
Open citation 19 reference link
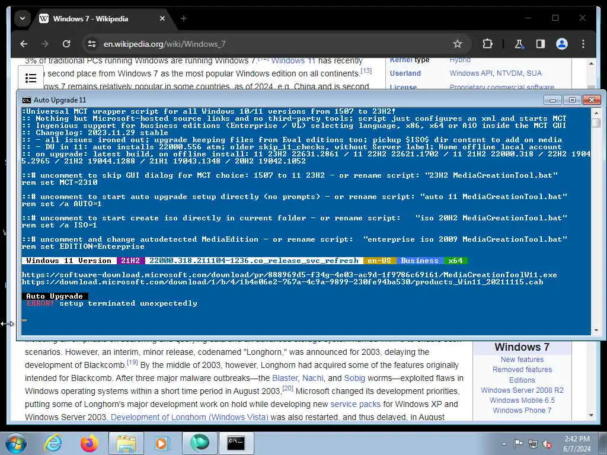point(132,362)
